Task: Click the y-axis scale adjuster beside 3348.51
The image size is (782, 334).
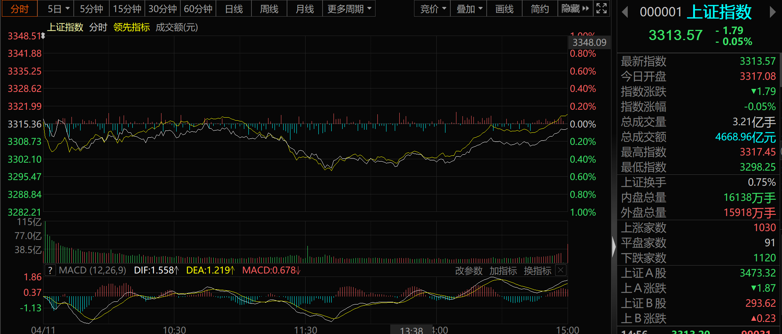Action: [x=43, y=36]
